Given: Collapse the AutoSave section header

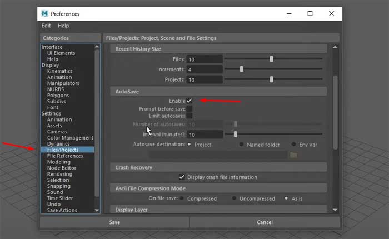Looking at the screenshot, I should click(x=127, y=91).
